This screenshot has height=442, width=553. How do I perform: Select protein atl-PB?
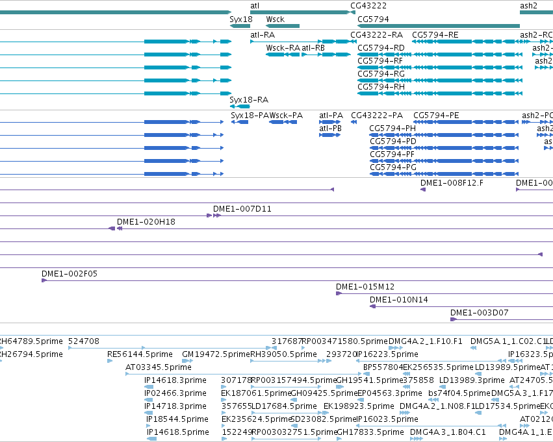pos(331,129)
